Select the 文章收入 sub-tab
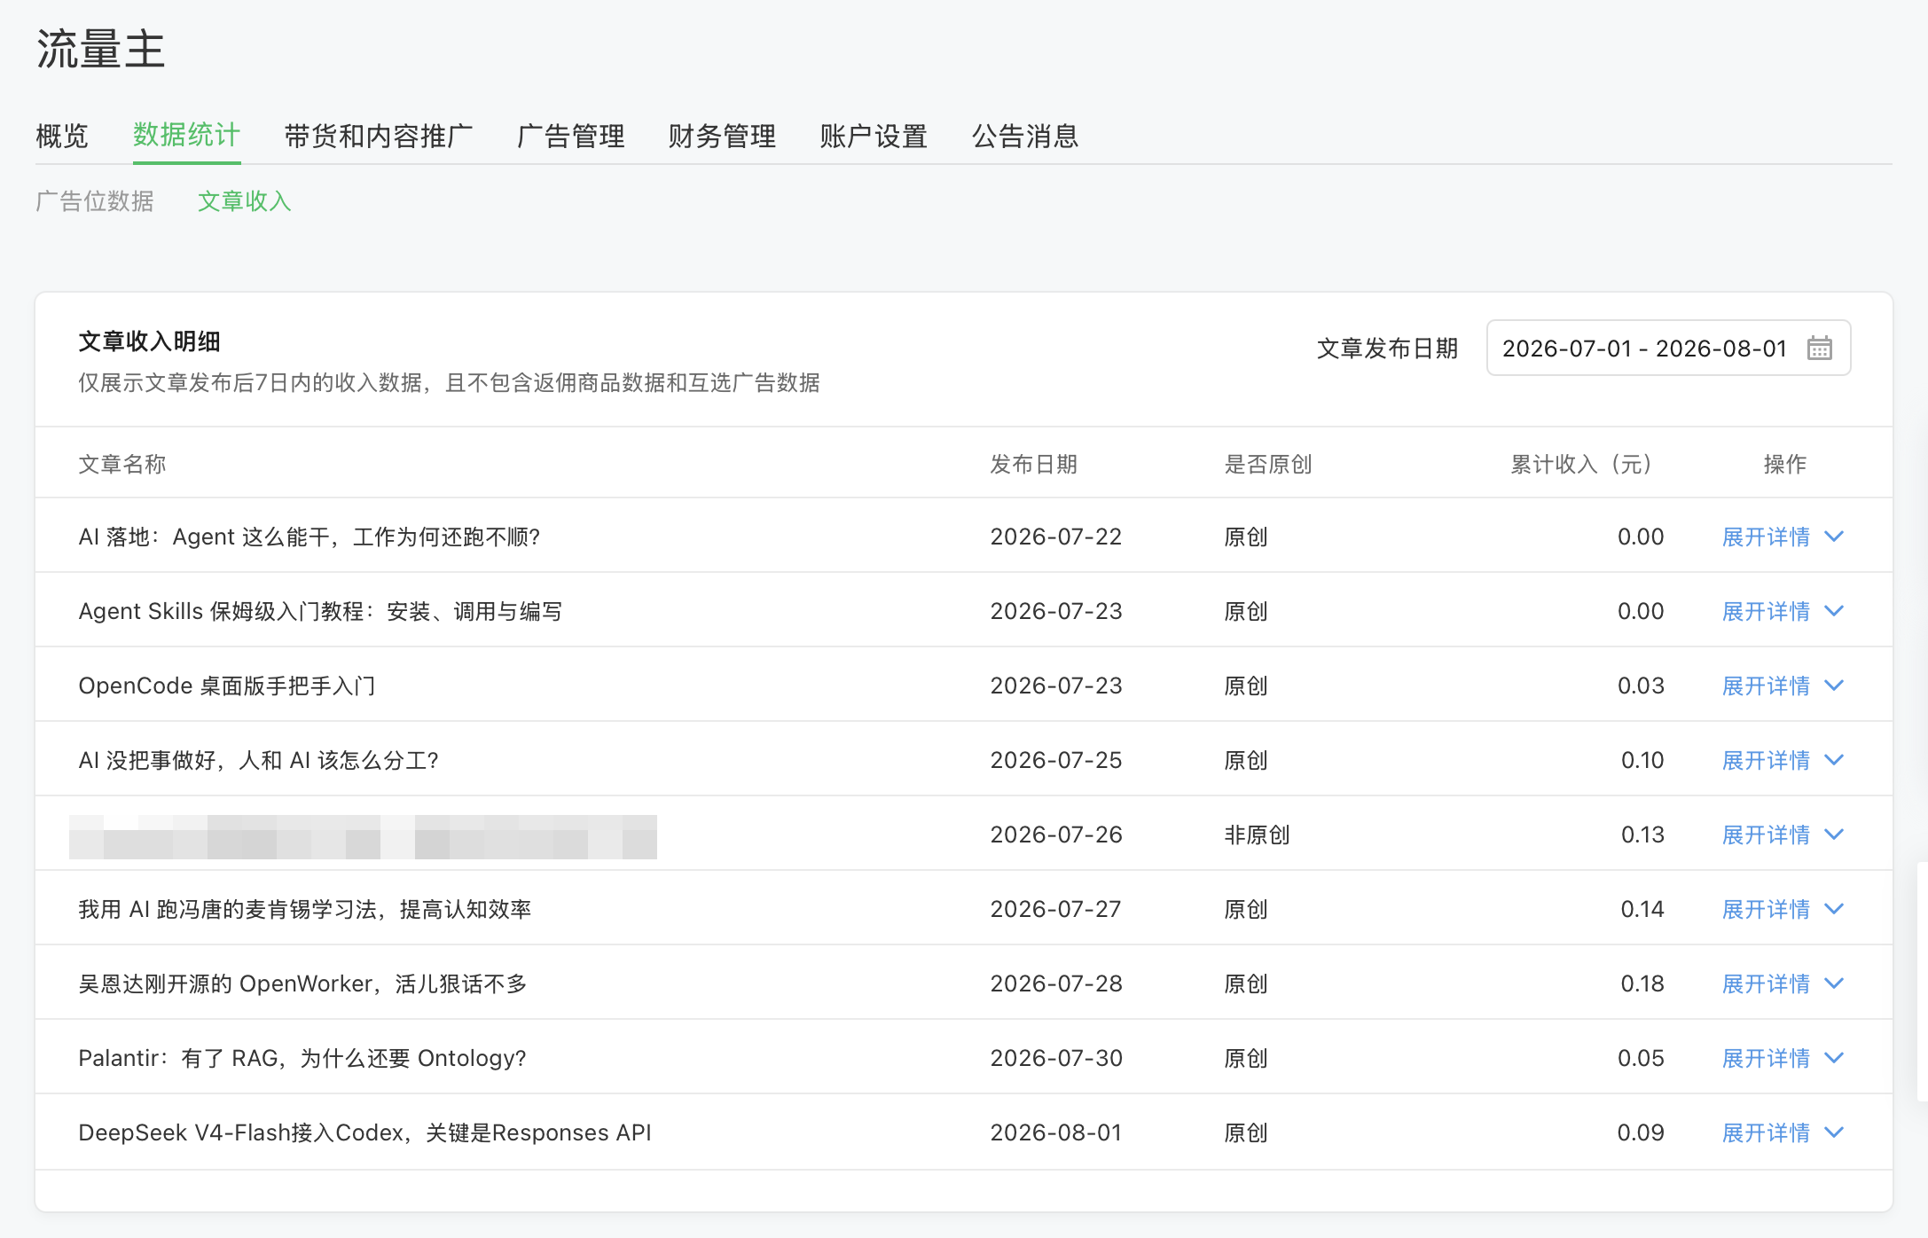Screen dimensions: 1928x1238 pyautogui.click(x=245, y=201)
